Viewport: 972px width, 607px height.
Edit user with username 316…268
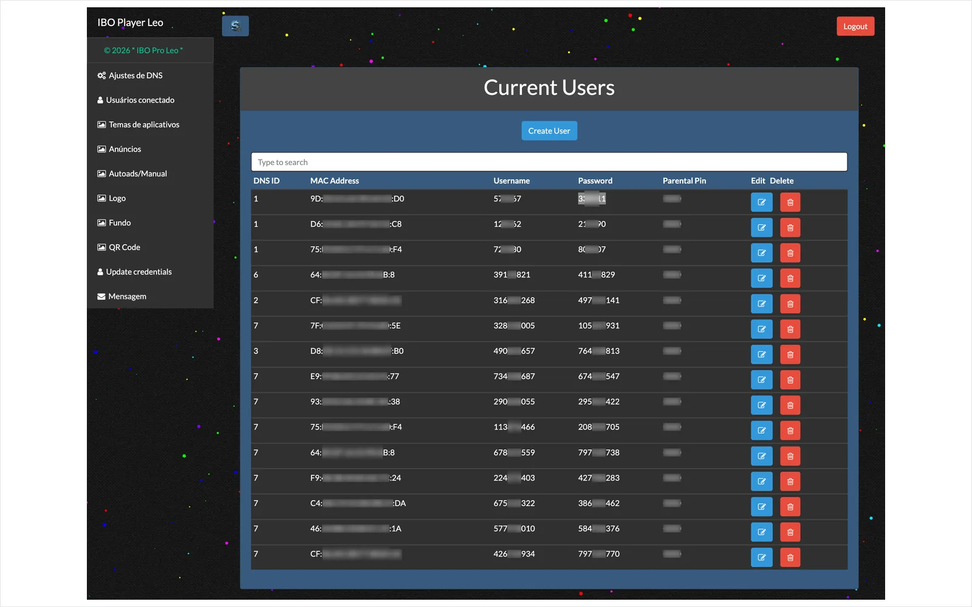761,303
